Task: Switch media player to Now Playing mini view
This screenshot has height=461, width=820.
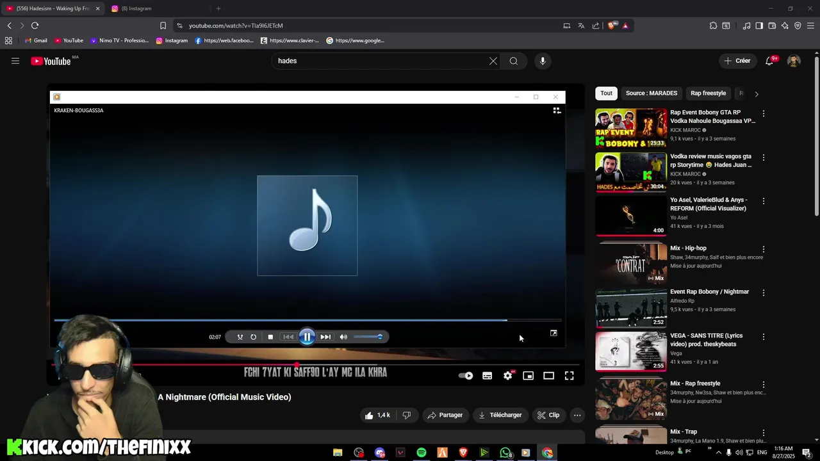Action: pos(557,110)
